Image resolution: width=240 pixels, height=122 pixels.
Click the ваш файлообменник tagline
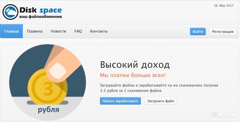coord(41,17)
